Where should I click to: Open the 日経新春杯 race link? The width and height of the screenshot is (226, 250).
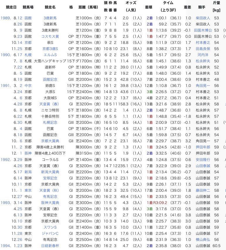50,246
